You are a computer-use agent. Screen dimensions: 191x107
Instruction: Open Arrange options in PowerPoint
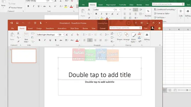click(126, 37)
